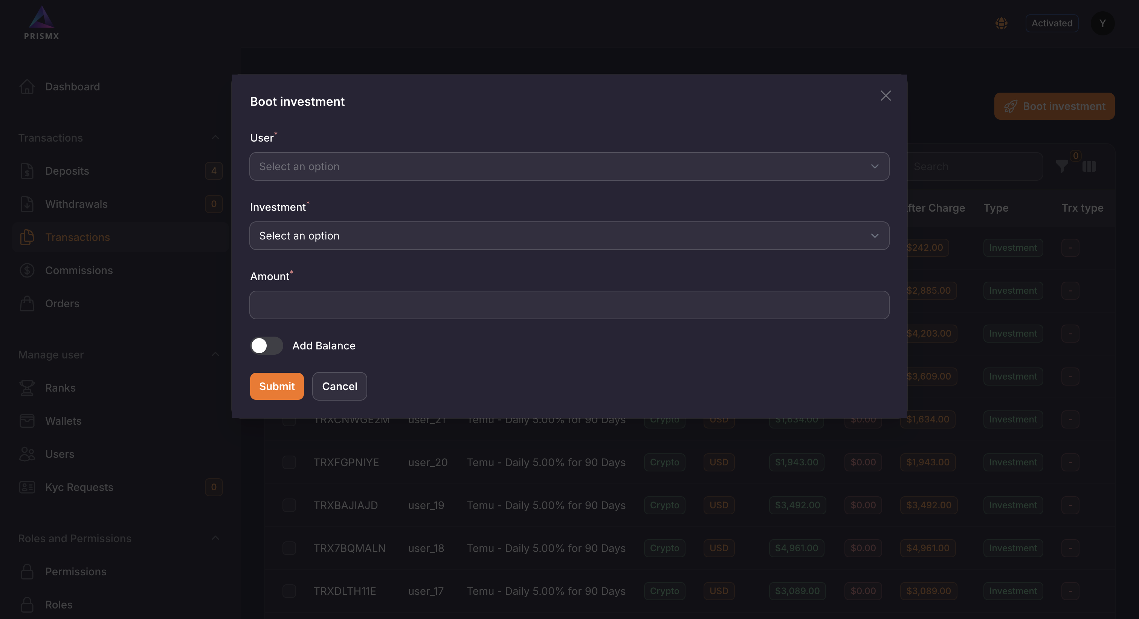
Task: Focus the Amount input field
Action: 569,305
